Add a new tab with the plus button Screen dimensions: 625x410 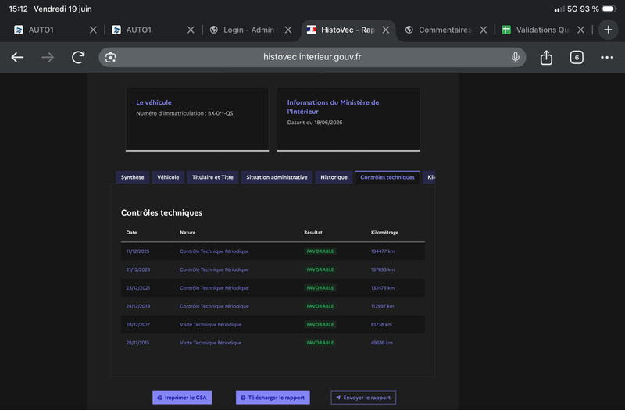pyautogui.click(x=609, y=30)
